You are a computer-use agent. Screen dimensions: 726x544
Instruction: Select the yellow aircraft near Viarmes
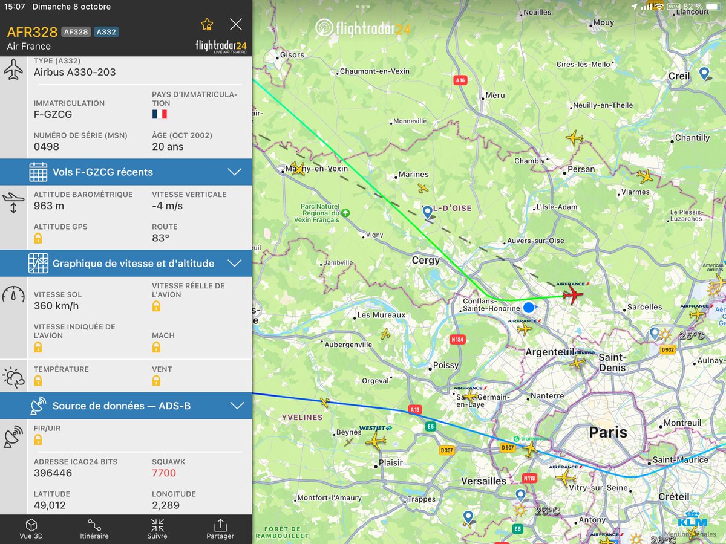[645, 176]
